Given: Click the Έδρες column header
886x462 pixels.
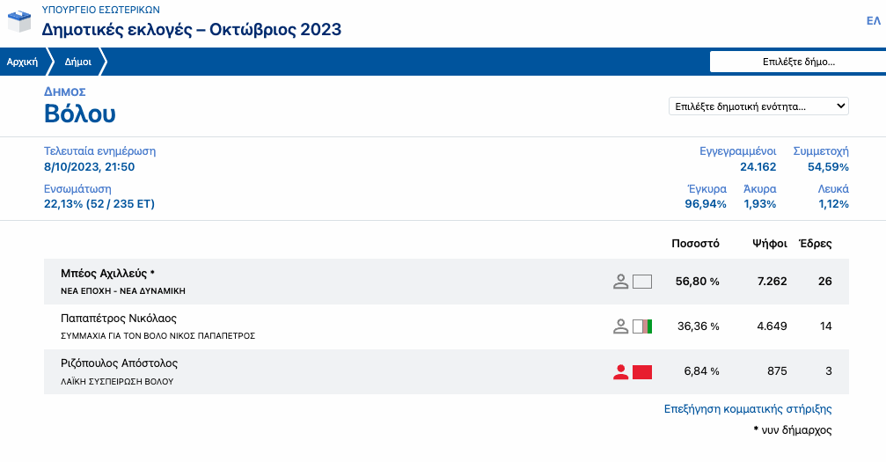Looking at the screenshot, I should coord(814,244).
